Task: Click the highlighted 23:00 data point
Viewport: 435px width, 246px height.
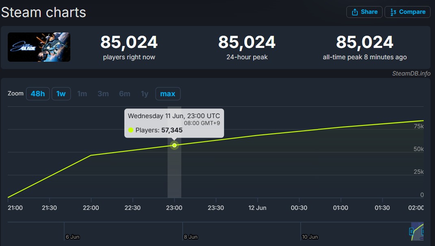Action: click(x=174, y=145)
